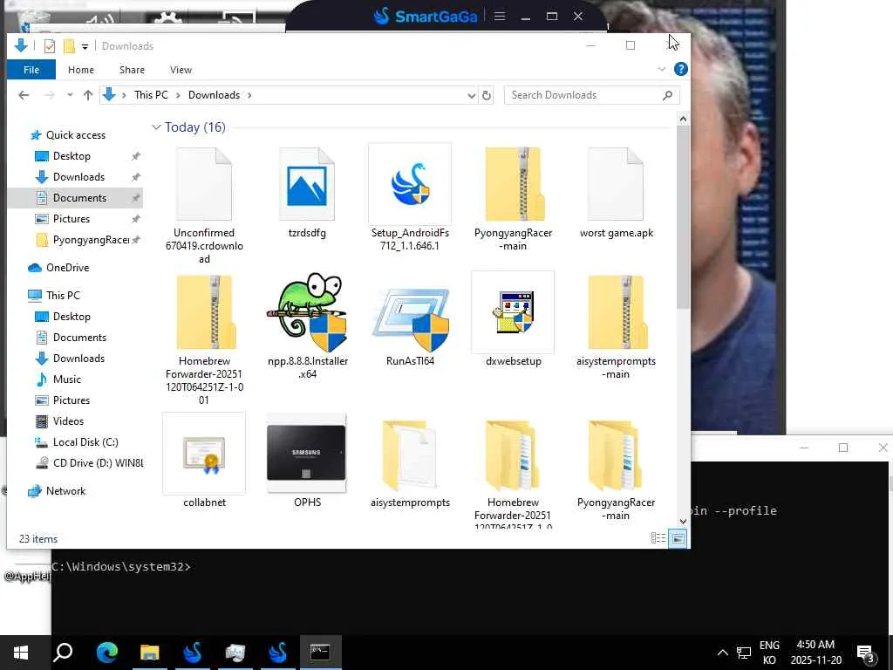Screen dimensions: 893x670
Task: Open the collabnet certificate file
Action: click(204, 461)
